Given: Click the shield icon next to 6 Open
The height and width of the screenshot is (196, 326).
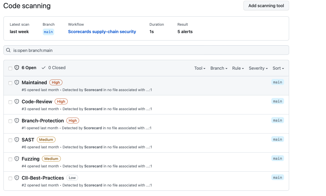Looking at the screenshot, I should click(x=17, y=68).
